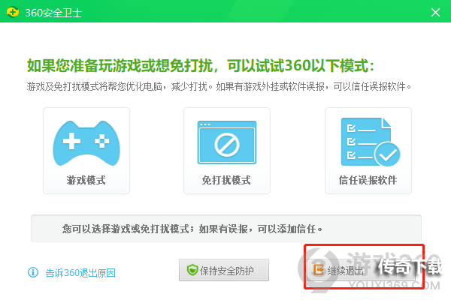Viewport: 451px width, 300px height.
Task: Close the 360安全卫士 exit dialog
Action: click(x=435, y=12)
